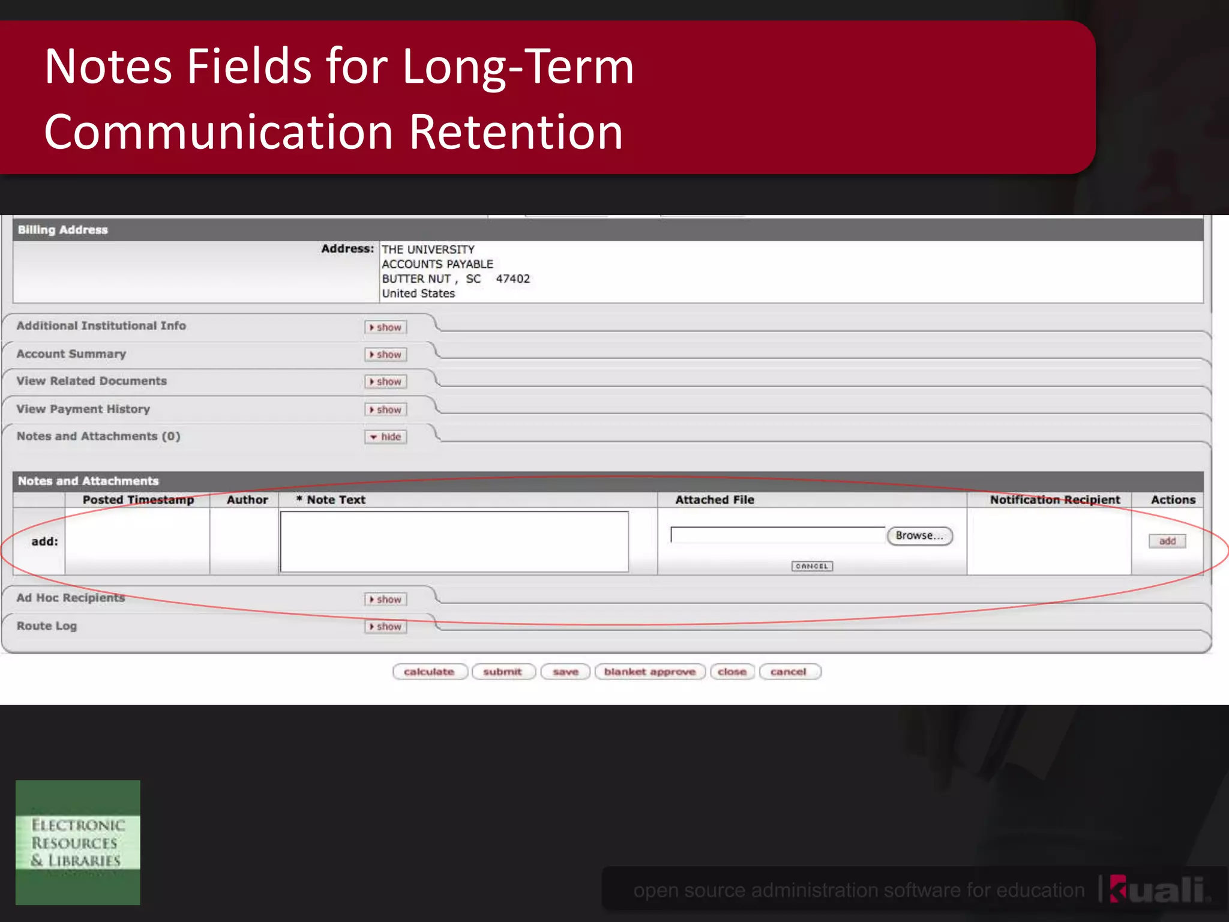Hide the Notes and Attachments section
The width and height of the screenshot is (1229, 922).
pos(385,437)
